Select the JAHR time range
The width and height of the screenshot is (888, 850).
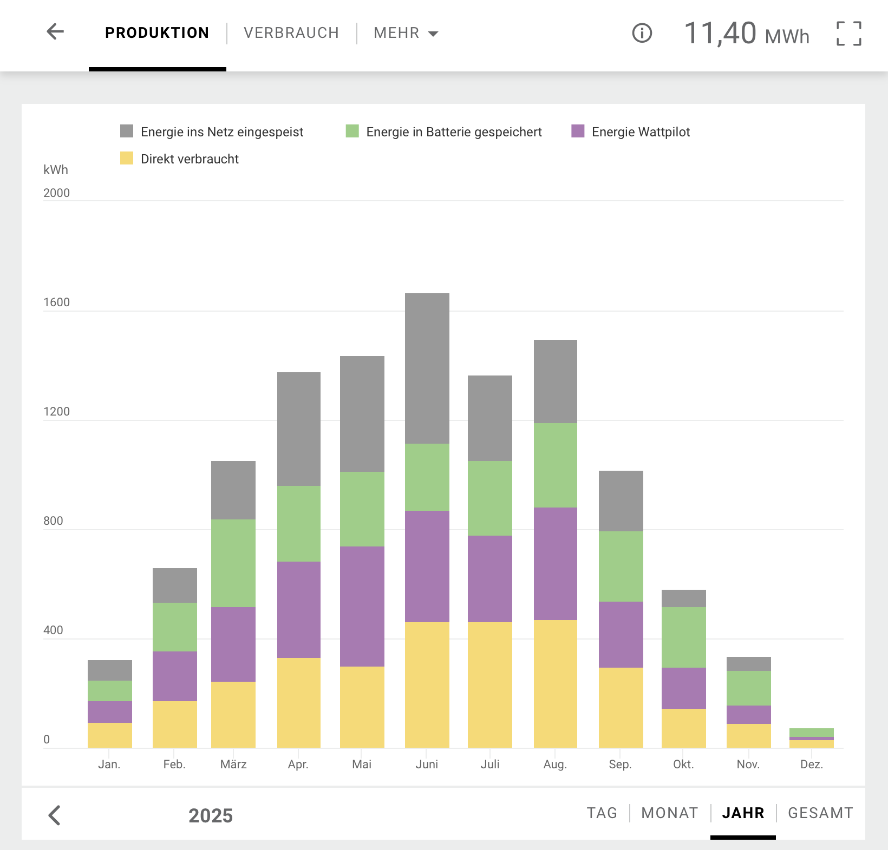[x=743, y=813]
